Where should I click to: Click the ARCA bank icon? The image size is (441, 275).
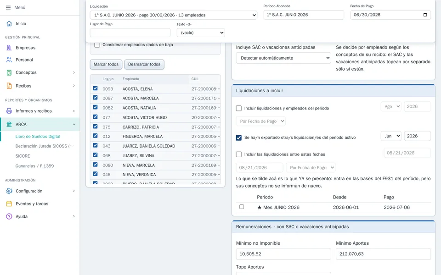[x=9, y=124]
